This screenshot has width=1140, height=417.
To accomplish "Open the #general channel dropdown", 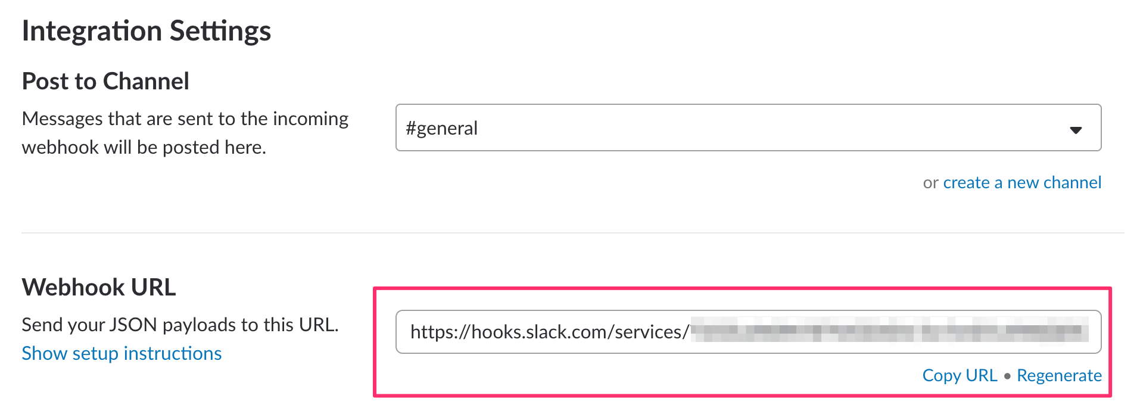I will (x=748, y=127).
